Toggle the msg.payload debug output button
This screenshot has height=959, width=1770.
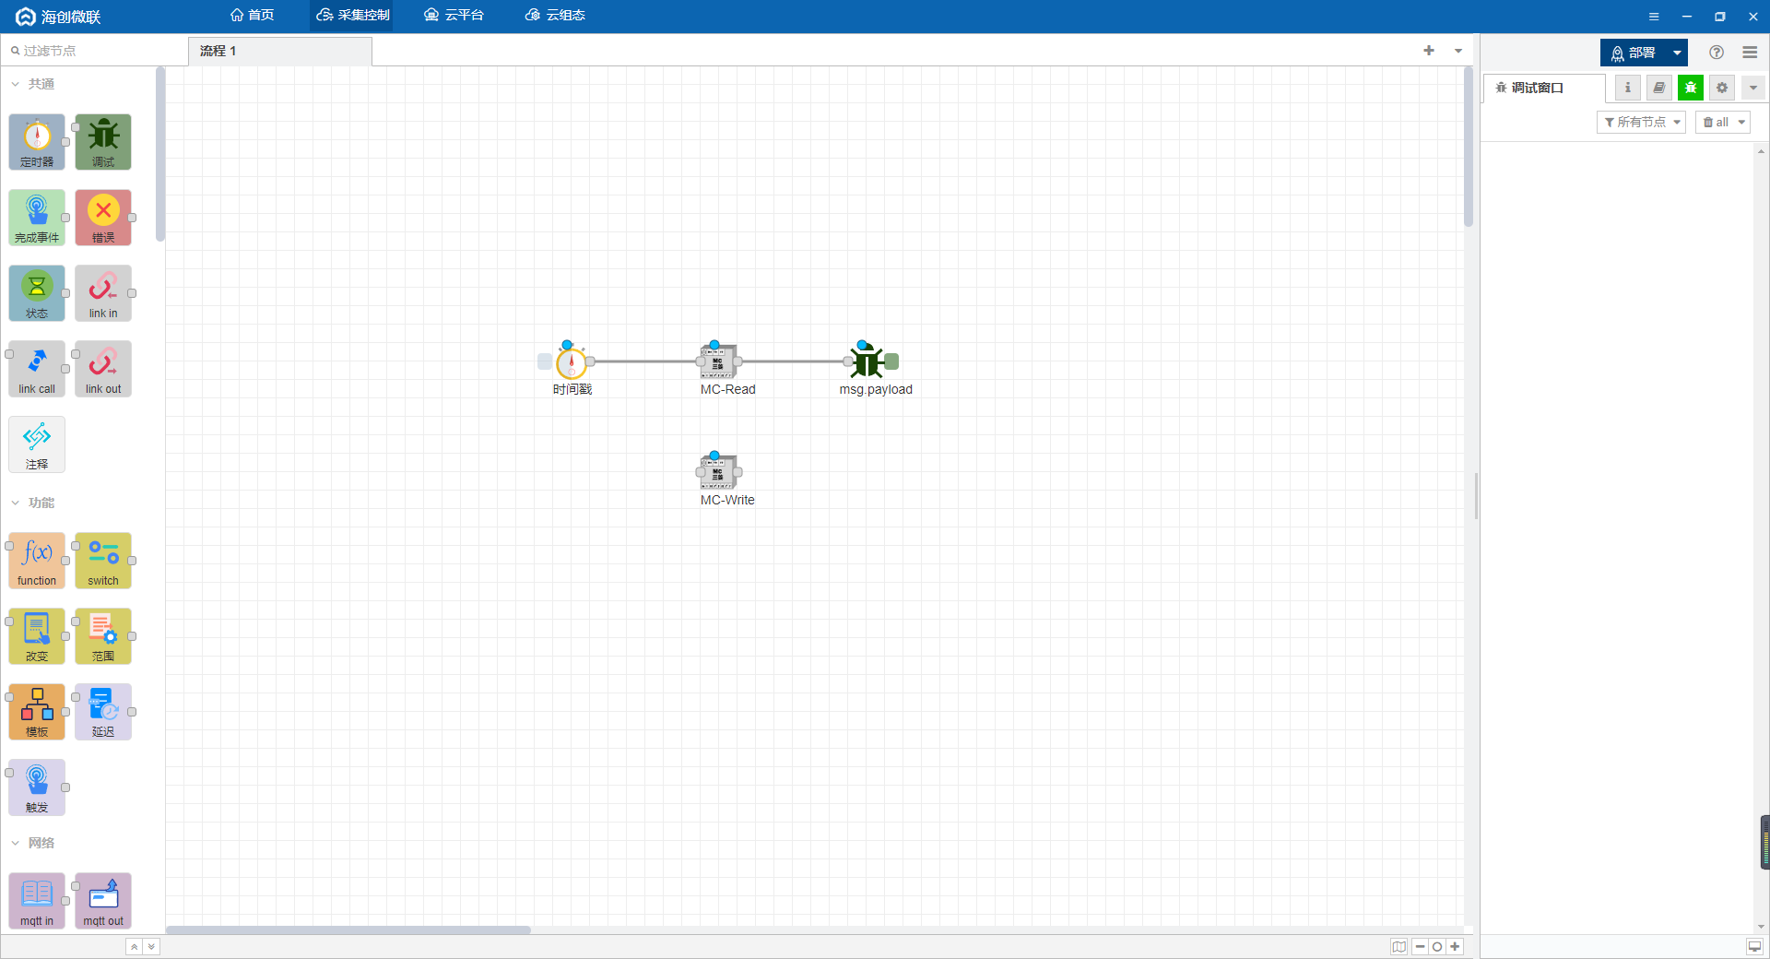coord(892,361)
